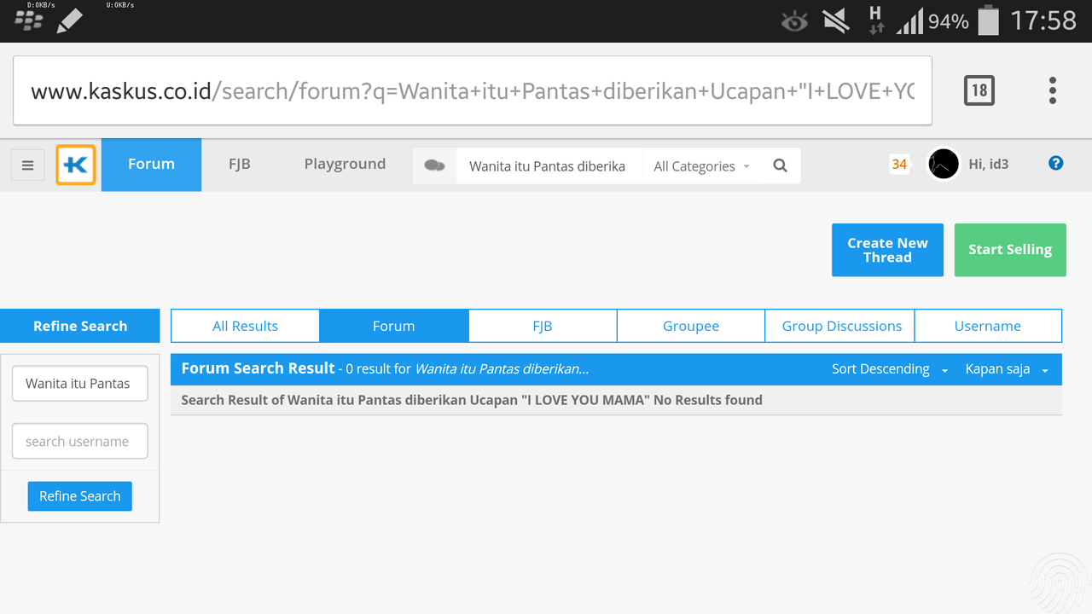Screen dimensions: 1092x614
Task: Tap the eye icon in status bar
Action: pos(794,22)
